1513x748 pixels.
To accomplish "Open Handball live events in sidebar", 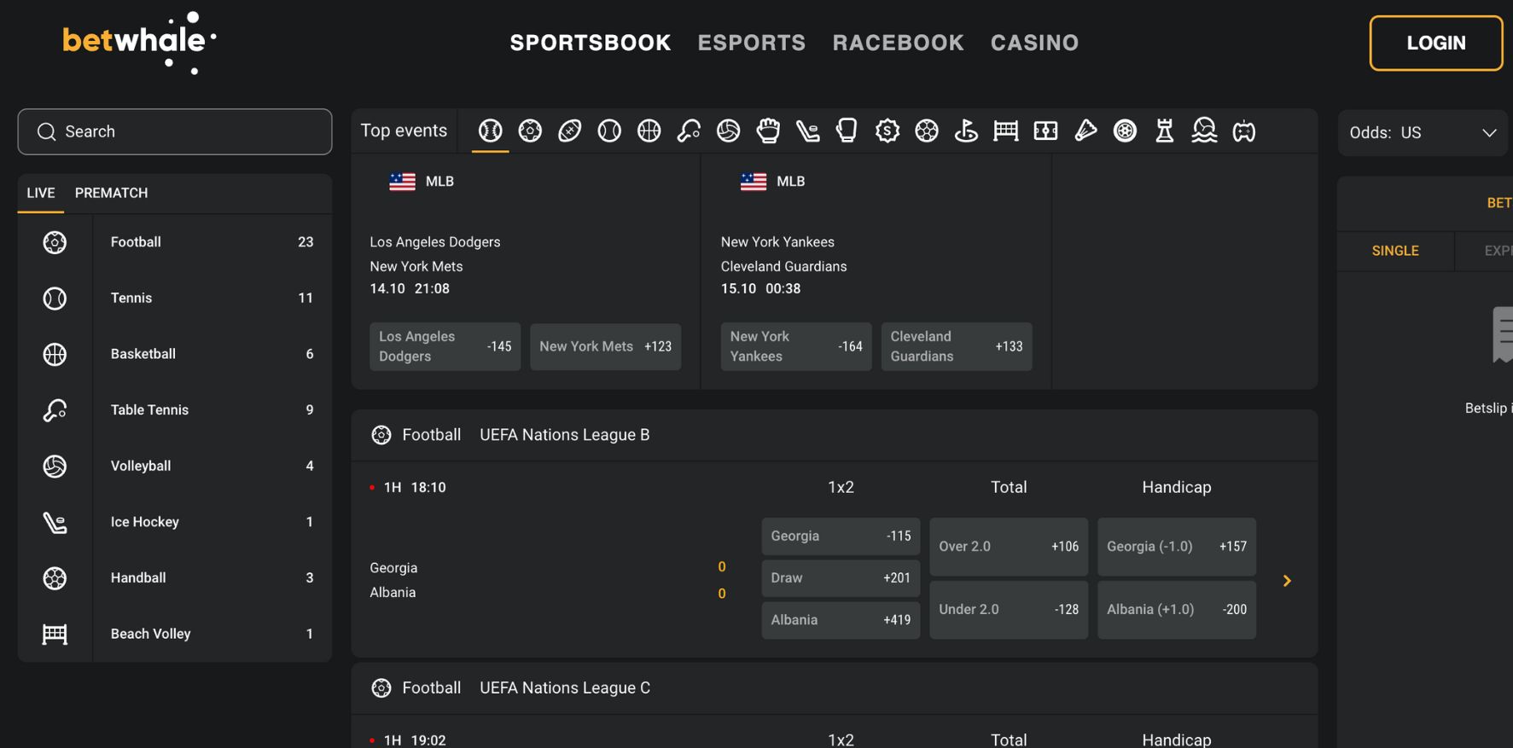I will (x=175, y=577).
